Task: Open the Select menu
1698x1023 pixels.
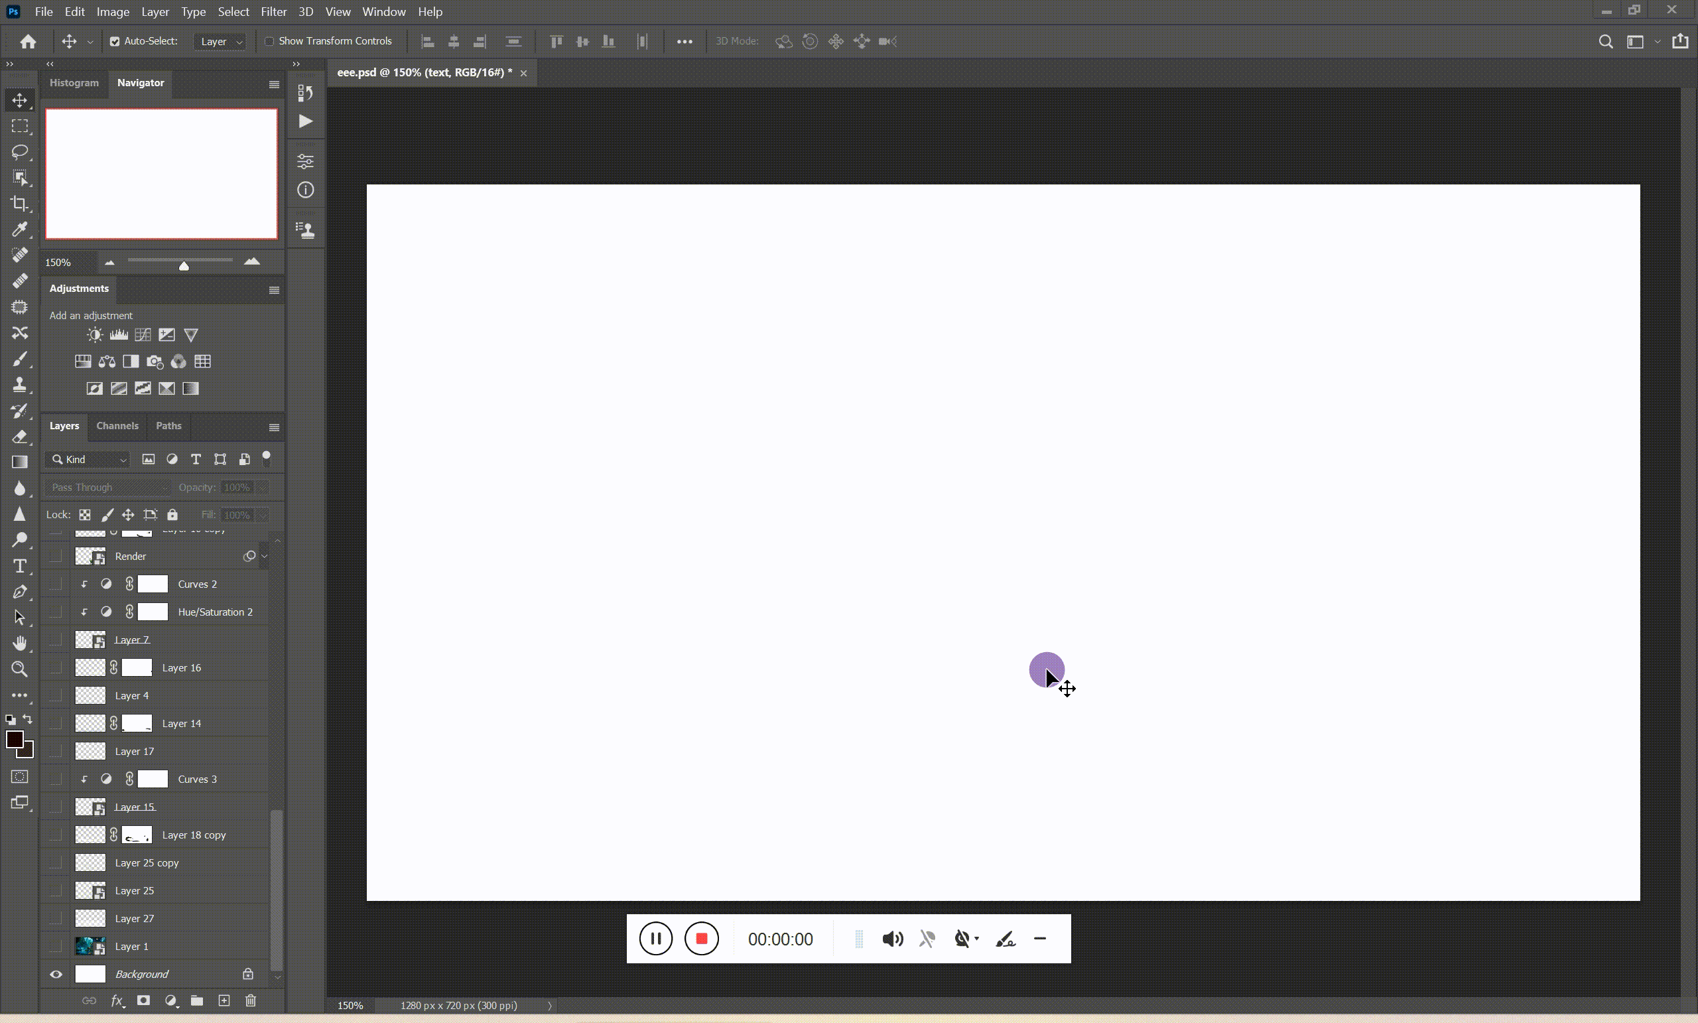Action: pyautogui.click(x=233, y=12)
